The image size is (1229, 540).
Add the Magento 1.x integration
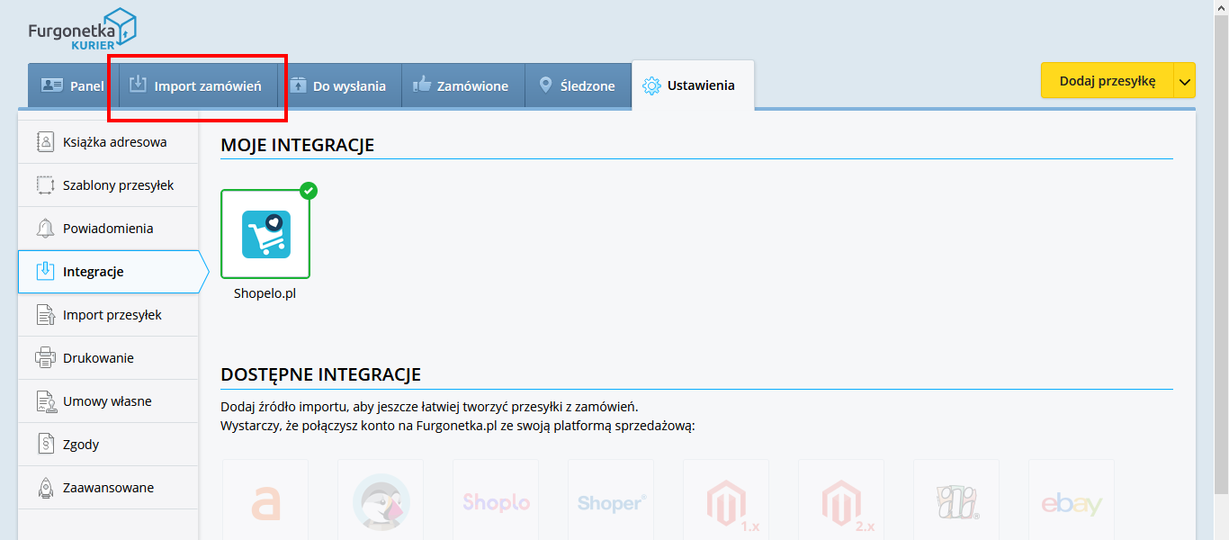726,499
